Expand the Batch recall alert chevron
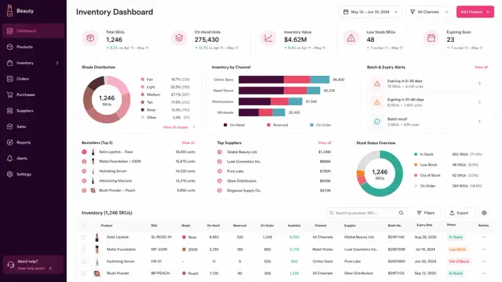This screenshot has width=502, height=282. (x=479, y=121)
